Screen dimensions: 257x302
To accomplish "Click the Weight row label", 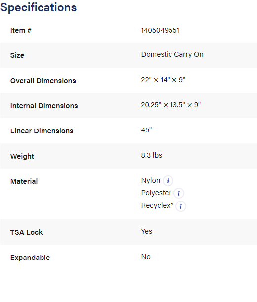I will [x=22, y=156].
